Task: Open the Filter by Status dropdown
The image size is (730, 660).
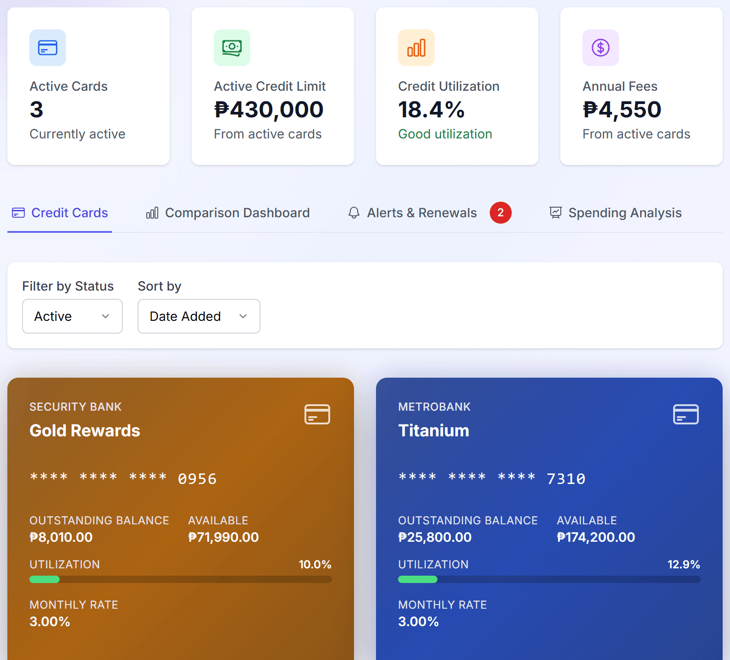Action: pos(72,316)
